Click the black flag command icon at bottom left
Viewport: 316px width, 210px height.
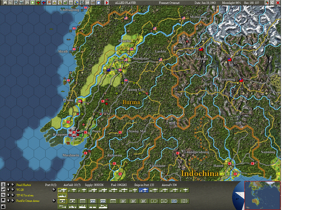click(x=3, y=200)
